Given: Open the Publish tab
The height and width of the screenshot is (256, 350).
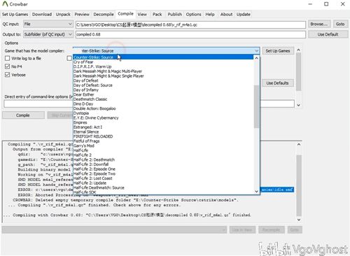Looking at the screenshot, I should coord(175,15).
